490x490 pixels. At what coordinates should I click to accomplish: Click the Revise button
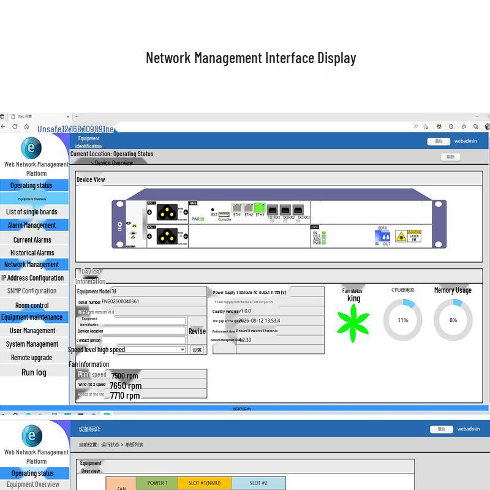pos(197,331)
